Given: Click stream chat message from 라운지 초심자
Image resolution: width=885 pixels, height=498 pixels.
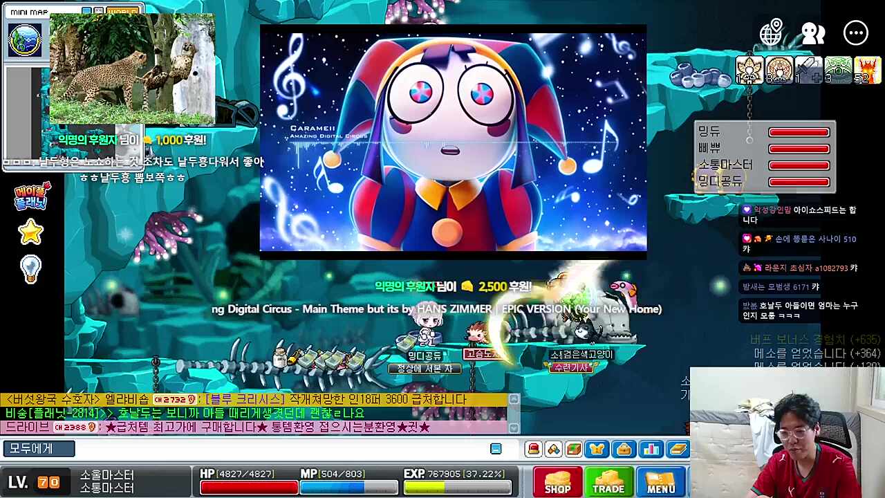Looking at the screenshot, I should pos(799,268).
